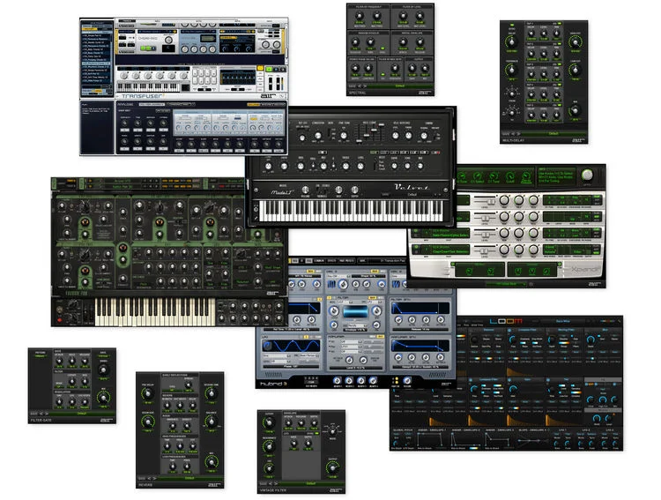The image size is (661, 500).
Task: Click AIR logo in Multi-Delay plugin
Action: [x=577, y=140]
